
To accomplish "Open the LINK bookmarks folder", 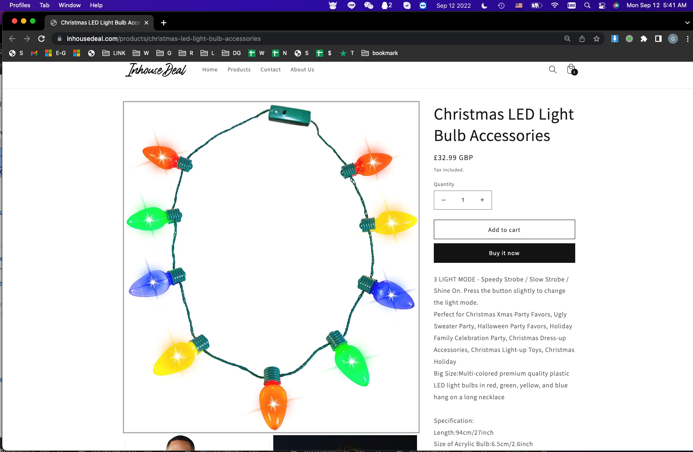I will (x=114, y=53).
